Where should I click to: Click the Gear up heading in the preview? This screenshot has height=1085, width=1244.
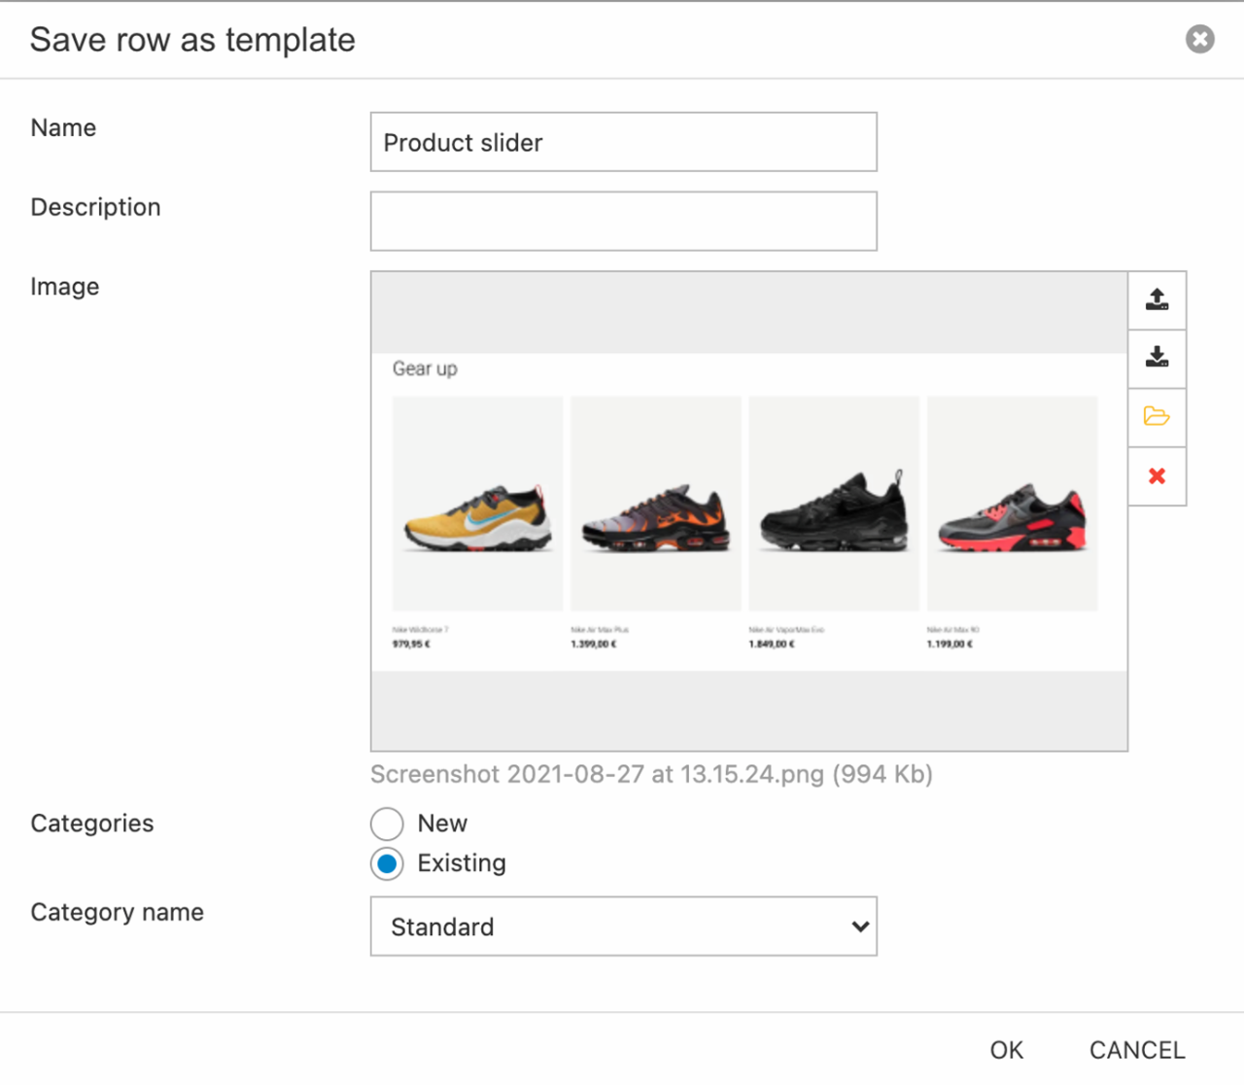tap(425, 368)
